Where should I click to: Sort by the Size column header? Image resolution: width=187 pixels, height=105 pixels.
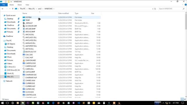(93, 13)
